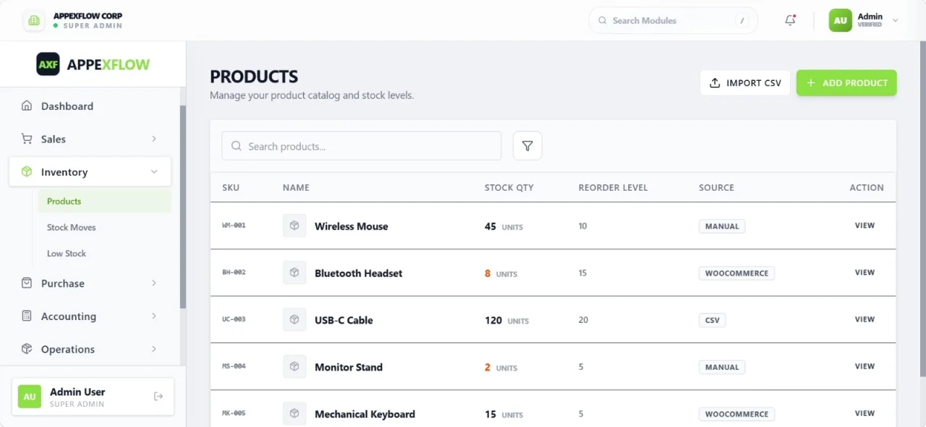Click the SKU column header
Screen dimensions: 926x427
coord(231,187)
